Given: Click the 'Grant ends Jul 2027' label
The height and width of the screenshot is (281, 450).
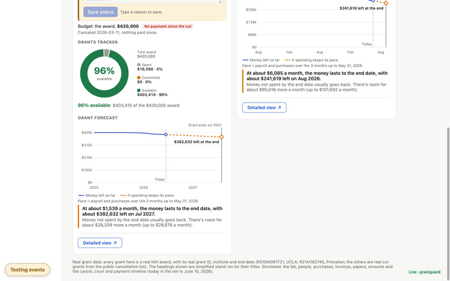Looking at the screenshot, I should (205, 125).
